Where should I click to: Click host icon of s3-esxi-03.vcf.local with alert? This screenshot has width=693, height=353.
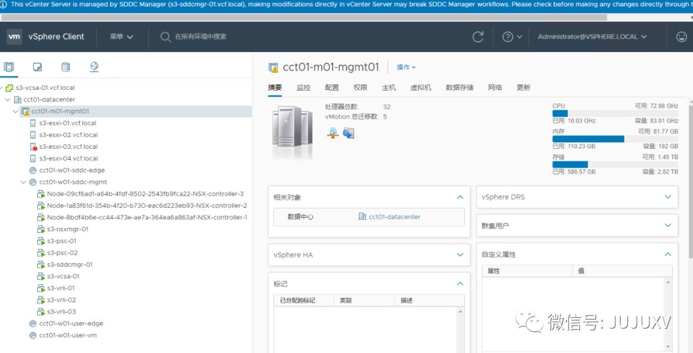point(33,147)
